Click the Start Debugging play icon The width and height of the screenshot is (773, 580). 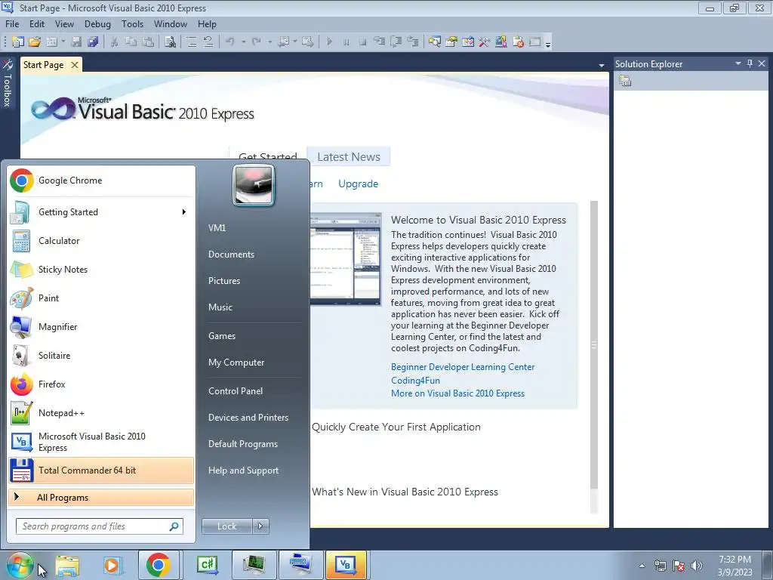pos(329,42)
